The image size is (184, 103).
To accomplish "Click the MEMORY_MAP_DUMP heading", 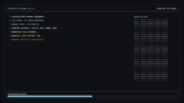I will 141,17.
